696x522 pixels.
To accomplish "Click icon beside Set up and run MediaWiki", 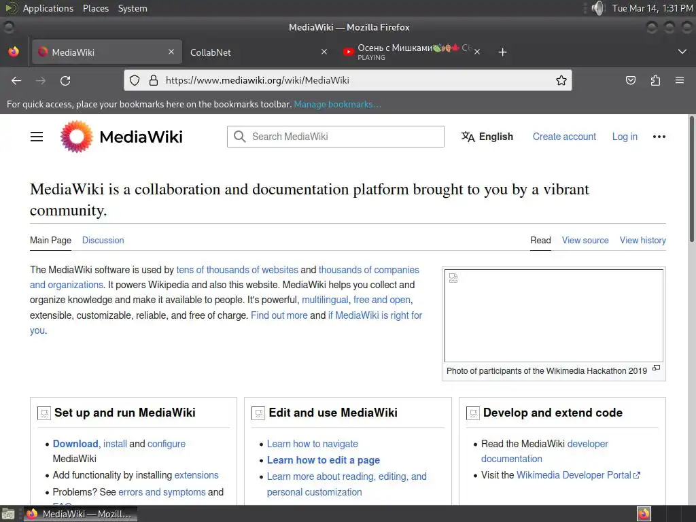I will click(44, 413).
